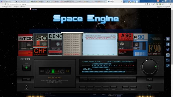Toggle the Mute button on the Denon deck
Viewport: 173px width, 97px height.
[149, 79]
